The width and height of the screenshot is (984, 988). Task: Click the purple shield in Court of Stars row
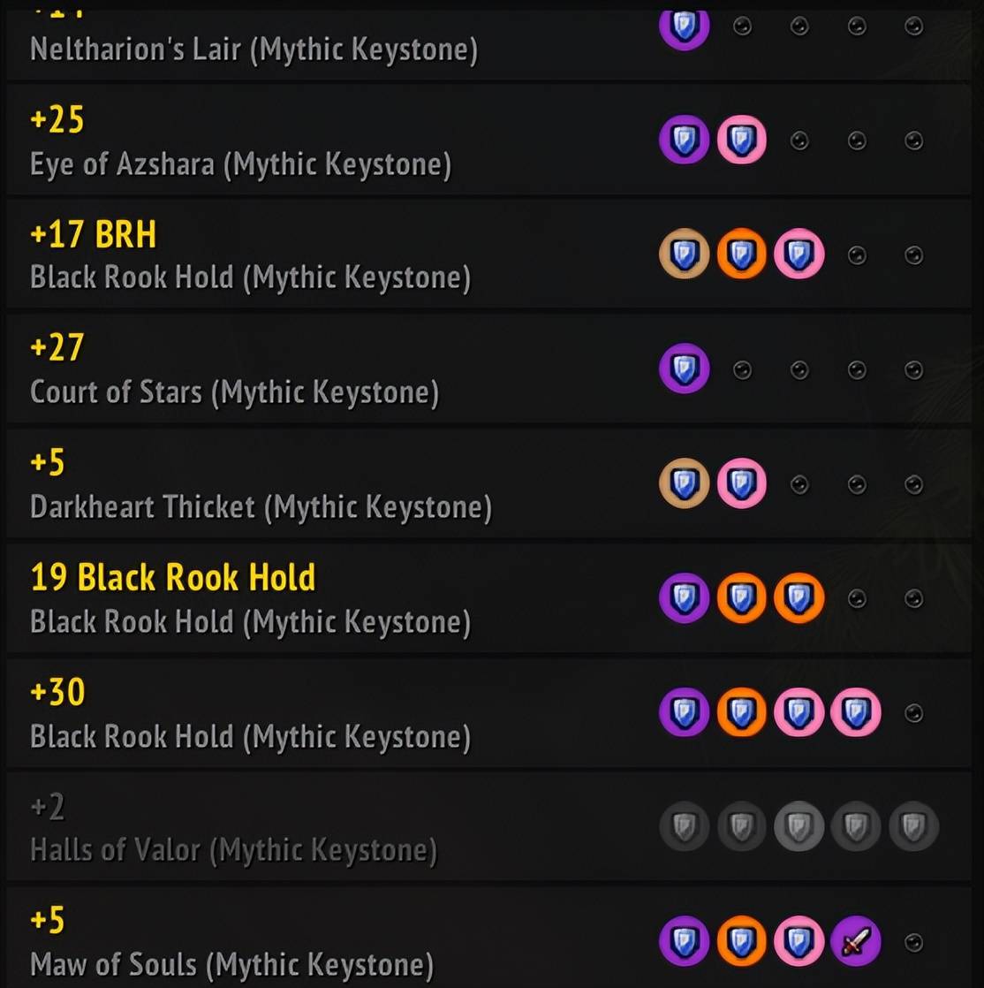[x=684, y=369]
